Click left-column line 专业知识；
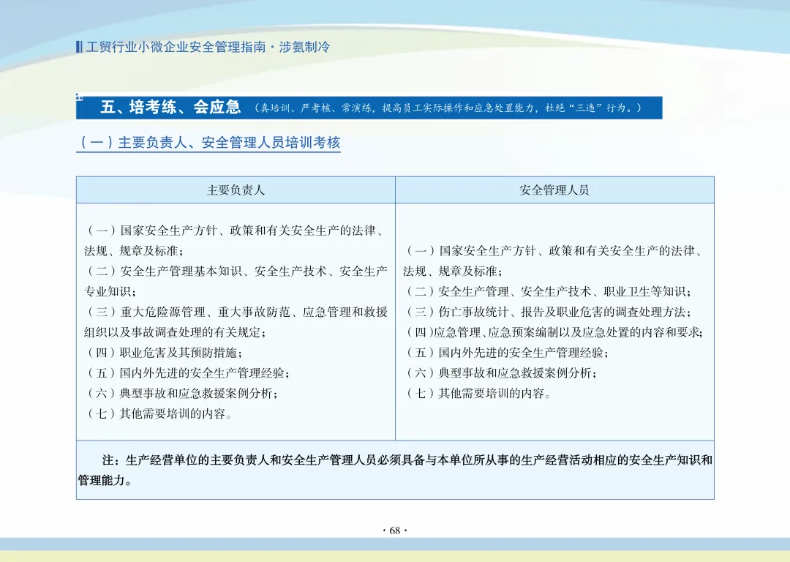 (109, 291)
